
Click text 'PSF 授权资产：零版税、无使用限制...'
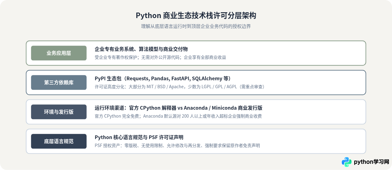point(177,145)
